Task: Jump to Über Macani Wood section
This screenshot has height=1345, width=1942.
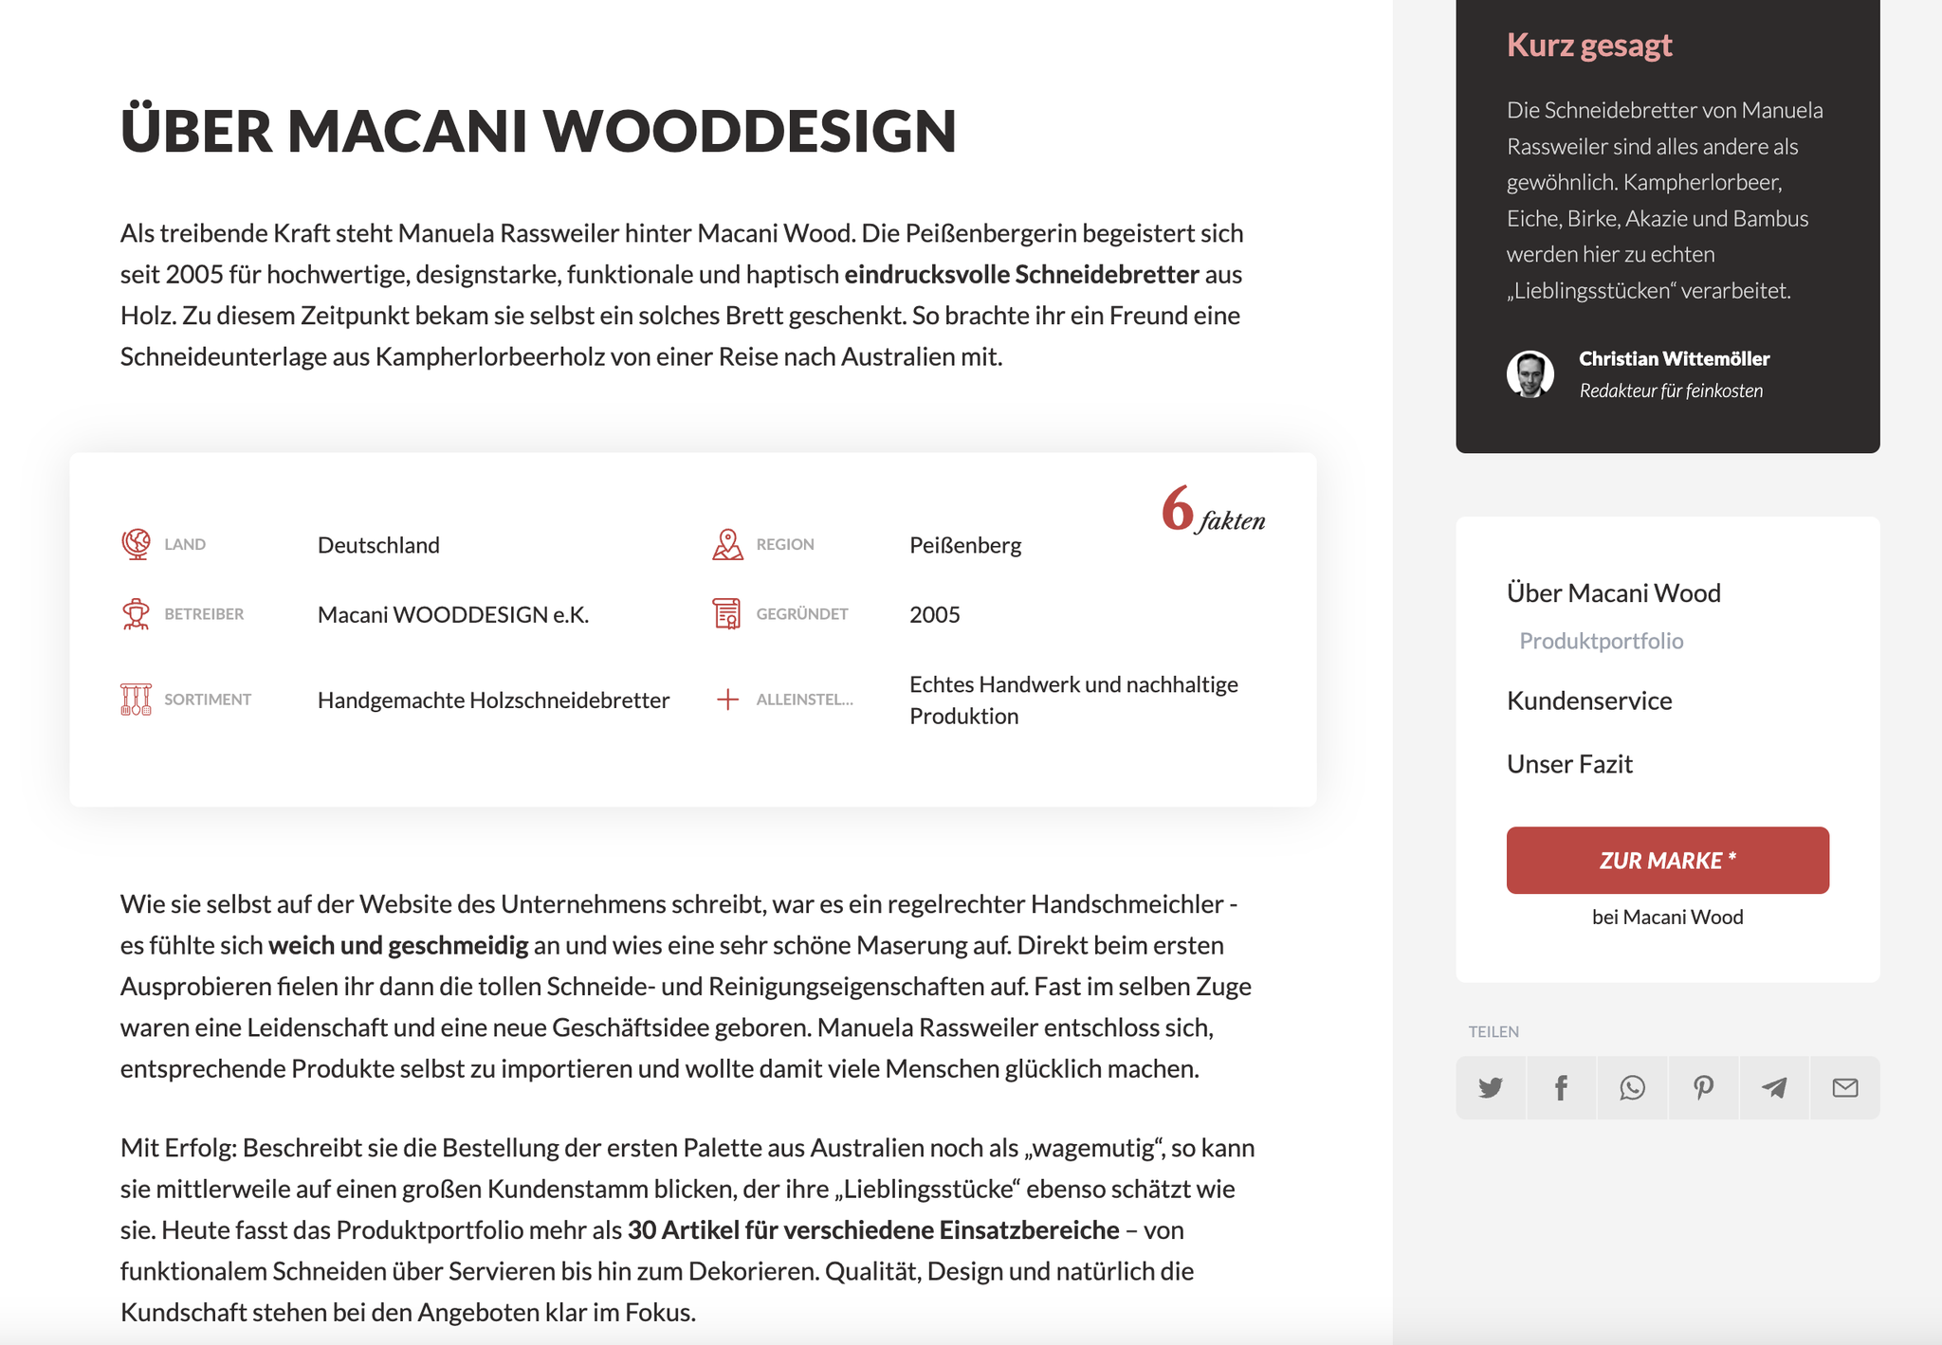Action: (x=1614, y=593)
